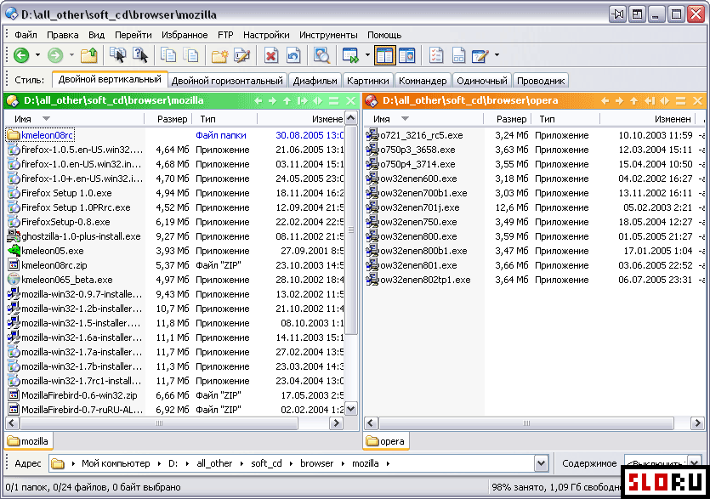This screenshot has height=499, width=710.
Task: Click the Copy documents toolbar icon
Action: click(168, 55)
